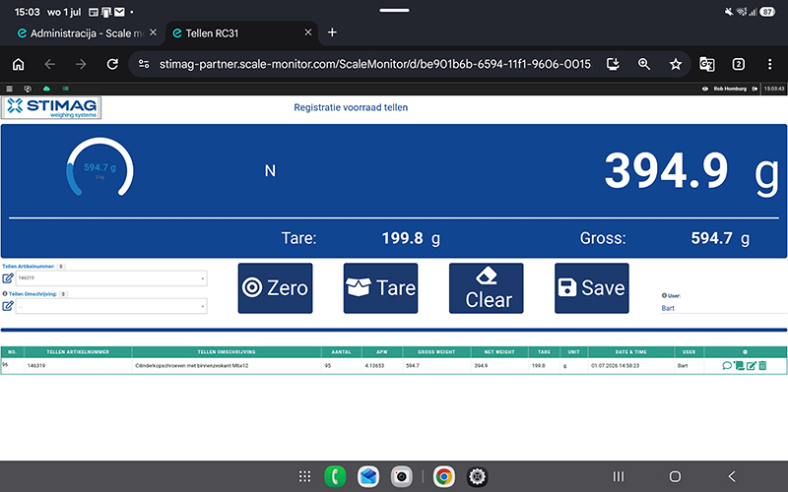Click the green cloud connection icon

click(46, 89)
